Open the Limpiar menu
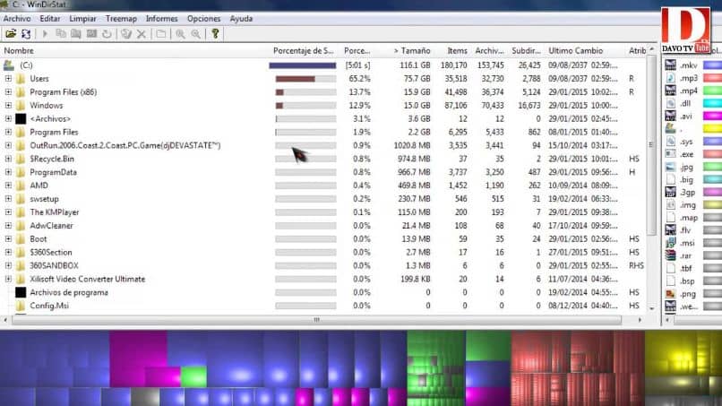 tap(83, 19)
